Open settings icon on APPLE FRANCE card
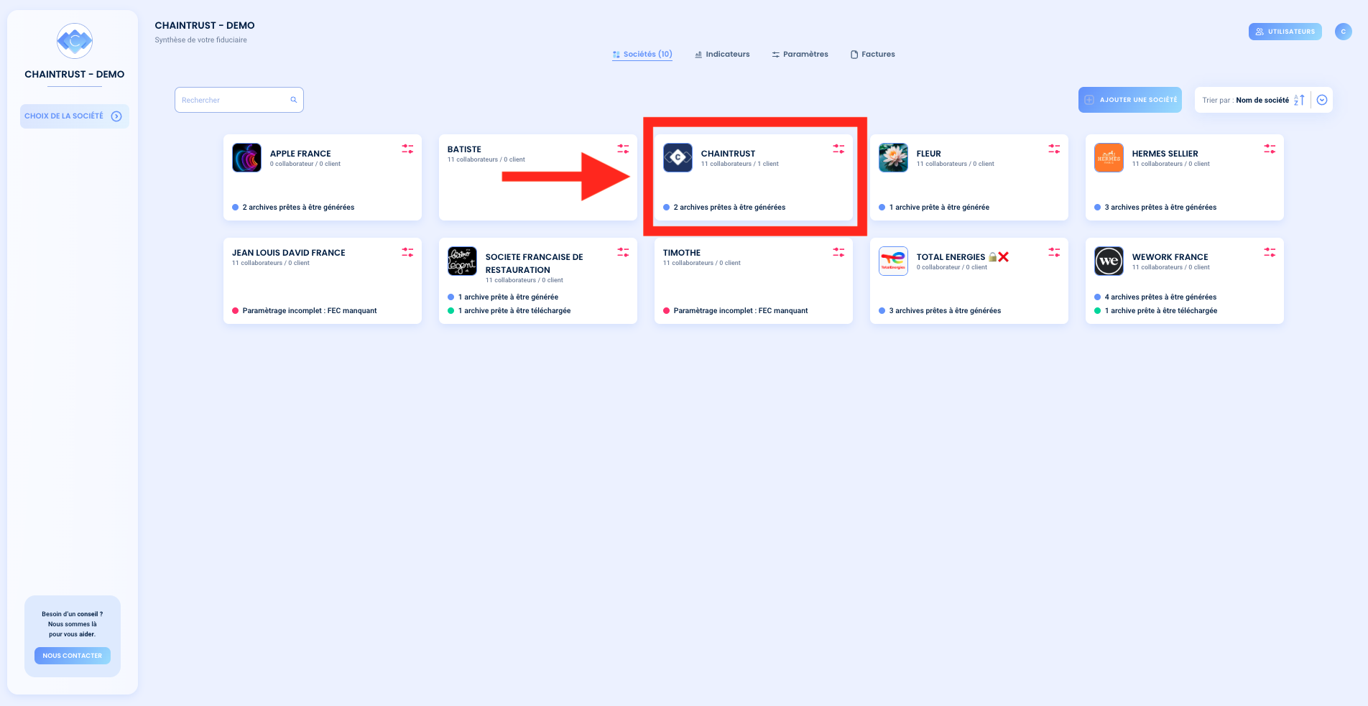Viewport: 1368px width, 706px height. click(x=407, y=149)
